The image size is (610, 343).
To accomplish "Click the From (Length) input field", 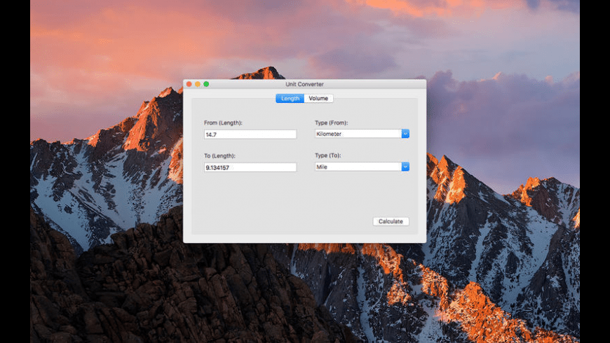I will (250, 134).
